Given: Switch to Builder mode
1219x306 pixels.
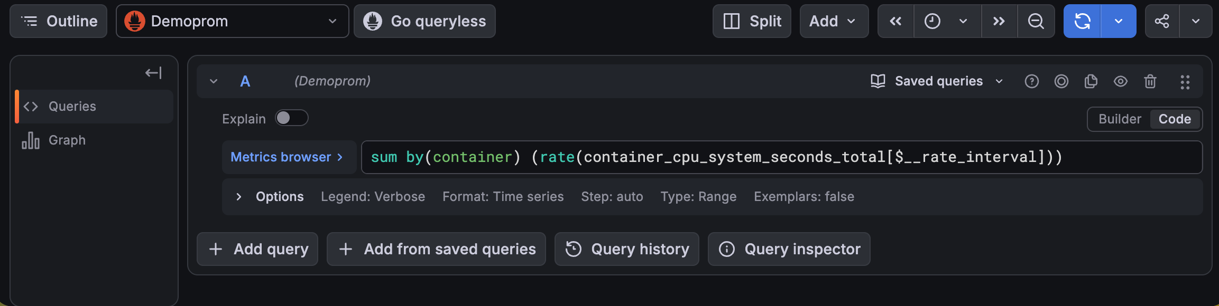Looking at the screenshot, I should [1120, 119].
